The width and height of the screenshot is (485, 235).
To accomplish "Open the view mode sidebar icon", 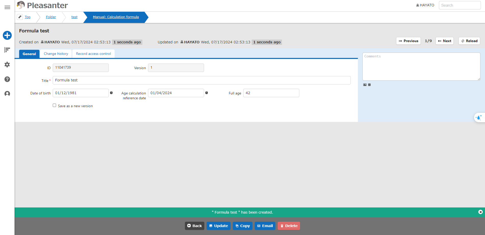I will 7,50.
